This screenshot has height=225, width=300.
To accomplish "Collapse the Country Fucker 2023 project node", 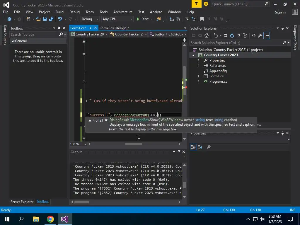I will tap(193, 55).
